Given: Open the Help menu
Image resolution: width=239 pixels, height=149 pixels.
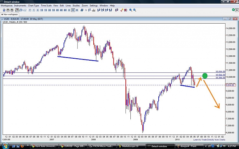Looking at the screenshot, I should point(112,5).
